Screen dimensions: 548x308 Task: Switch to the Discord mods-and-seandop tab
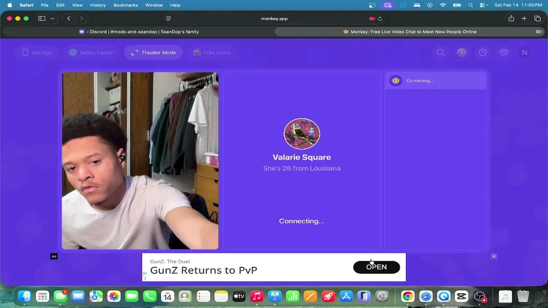point(139,32)
